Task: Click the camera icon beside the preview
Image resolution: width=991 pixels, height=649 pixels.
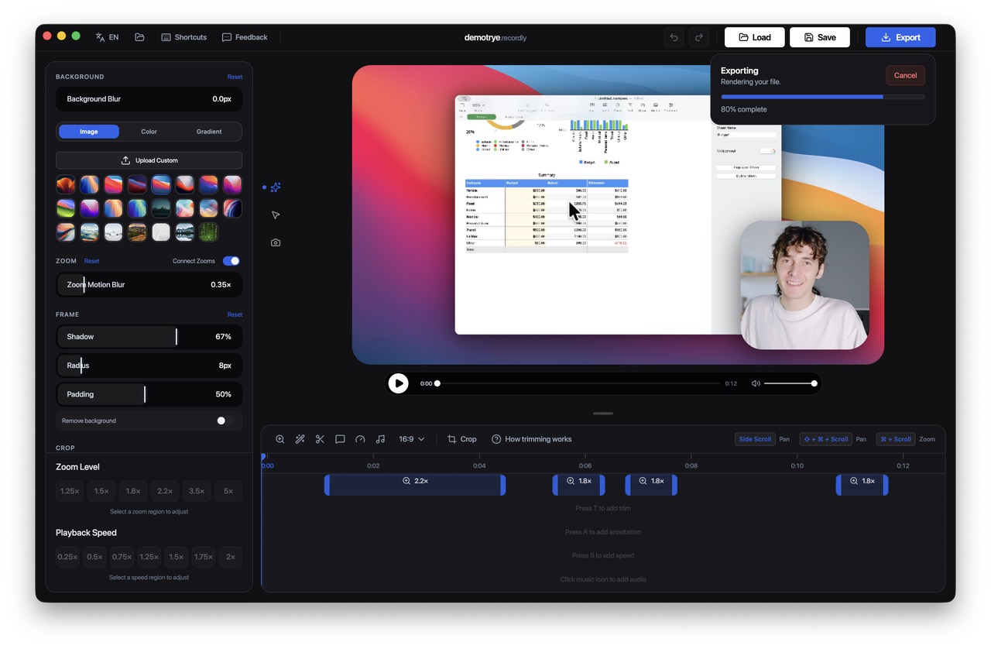Action: tap(276, 242)
